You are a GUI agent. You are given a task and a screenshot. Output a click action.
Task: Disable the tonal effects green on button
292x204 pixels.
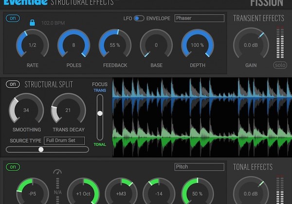[x=13, y=167]
